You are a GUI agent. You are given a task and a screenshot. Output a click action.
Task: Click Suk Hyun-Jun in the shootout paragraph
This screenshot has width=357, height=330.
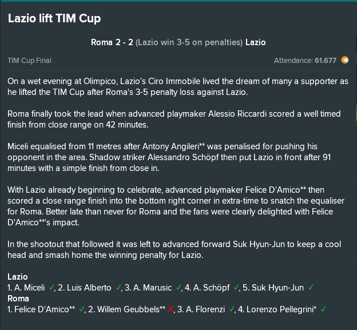coord(259,244)
